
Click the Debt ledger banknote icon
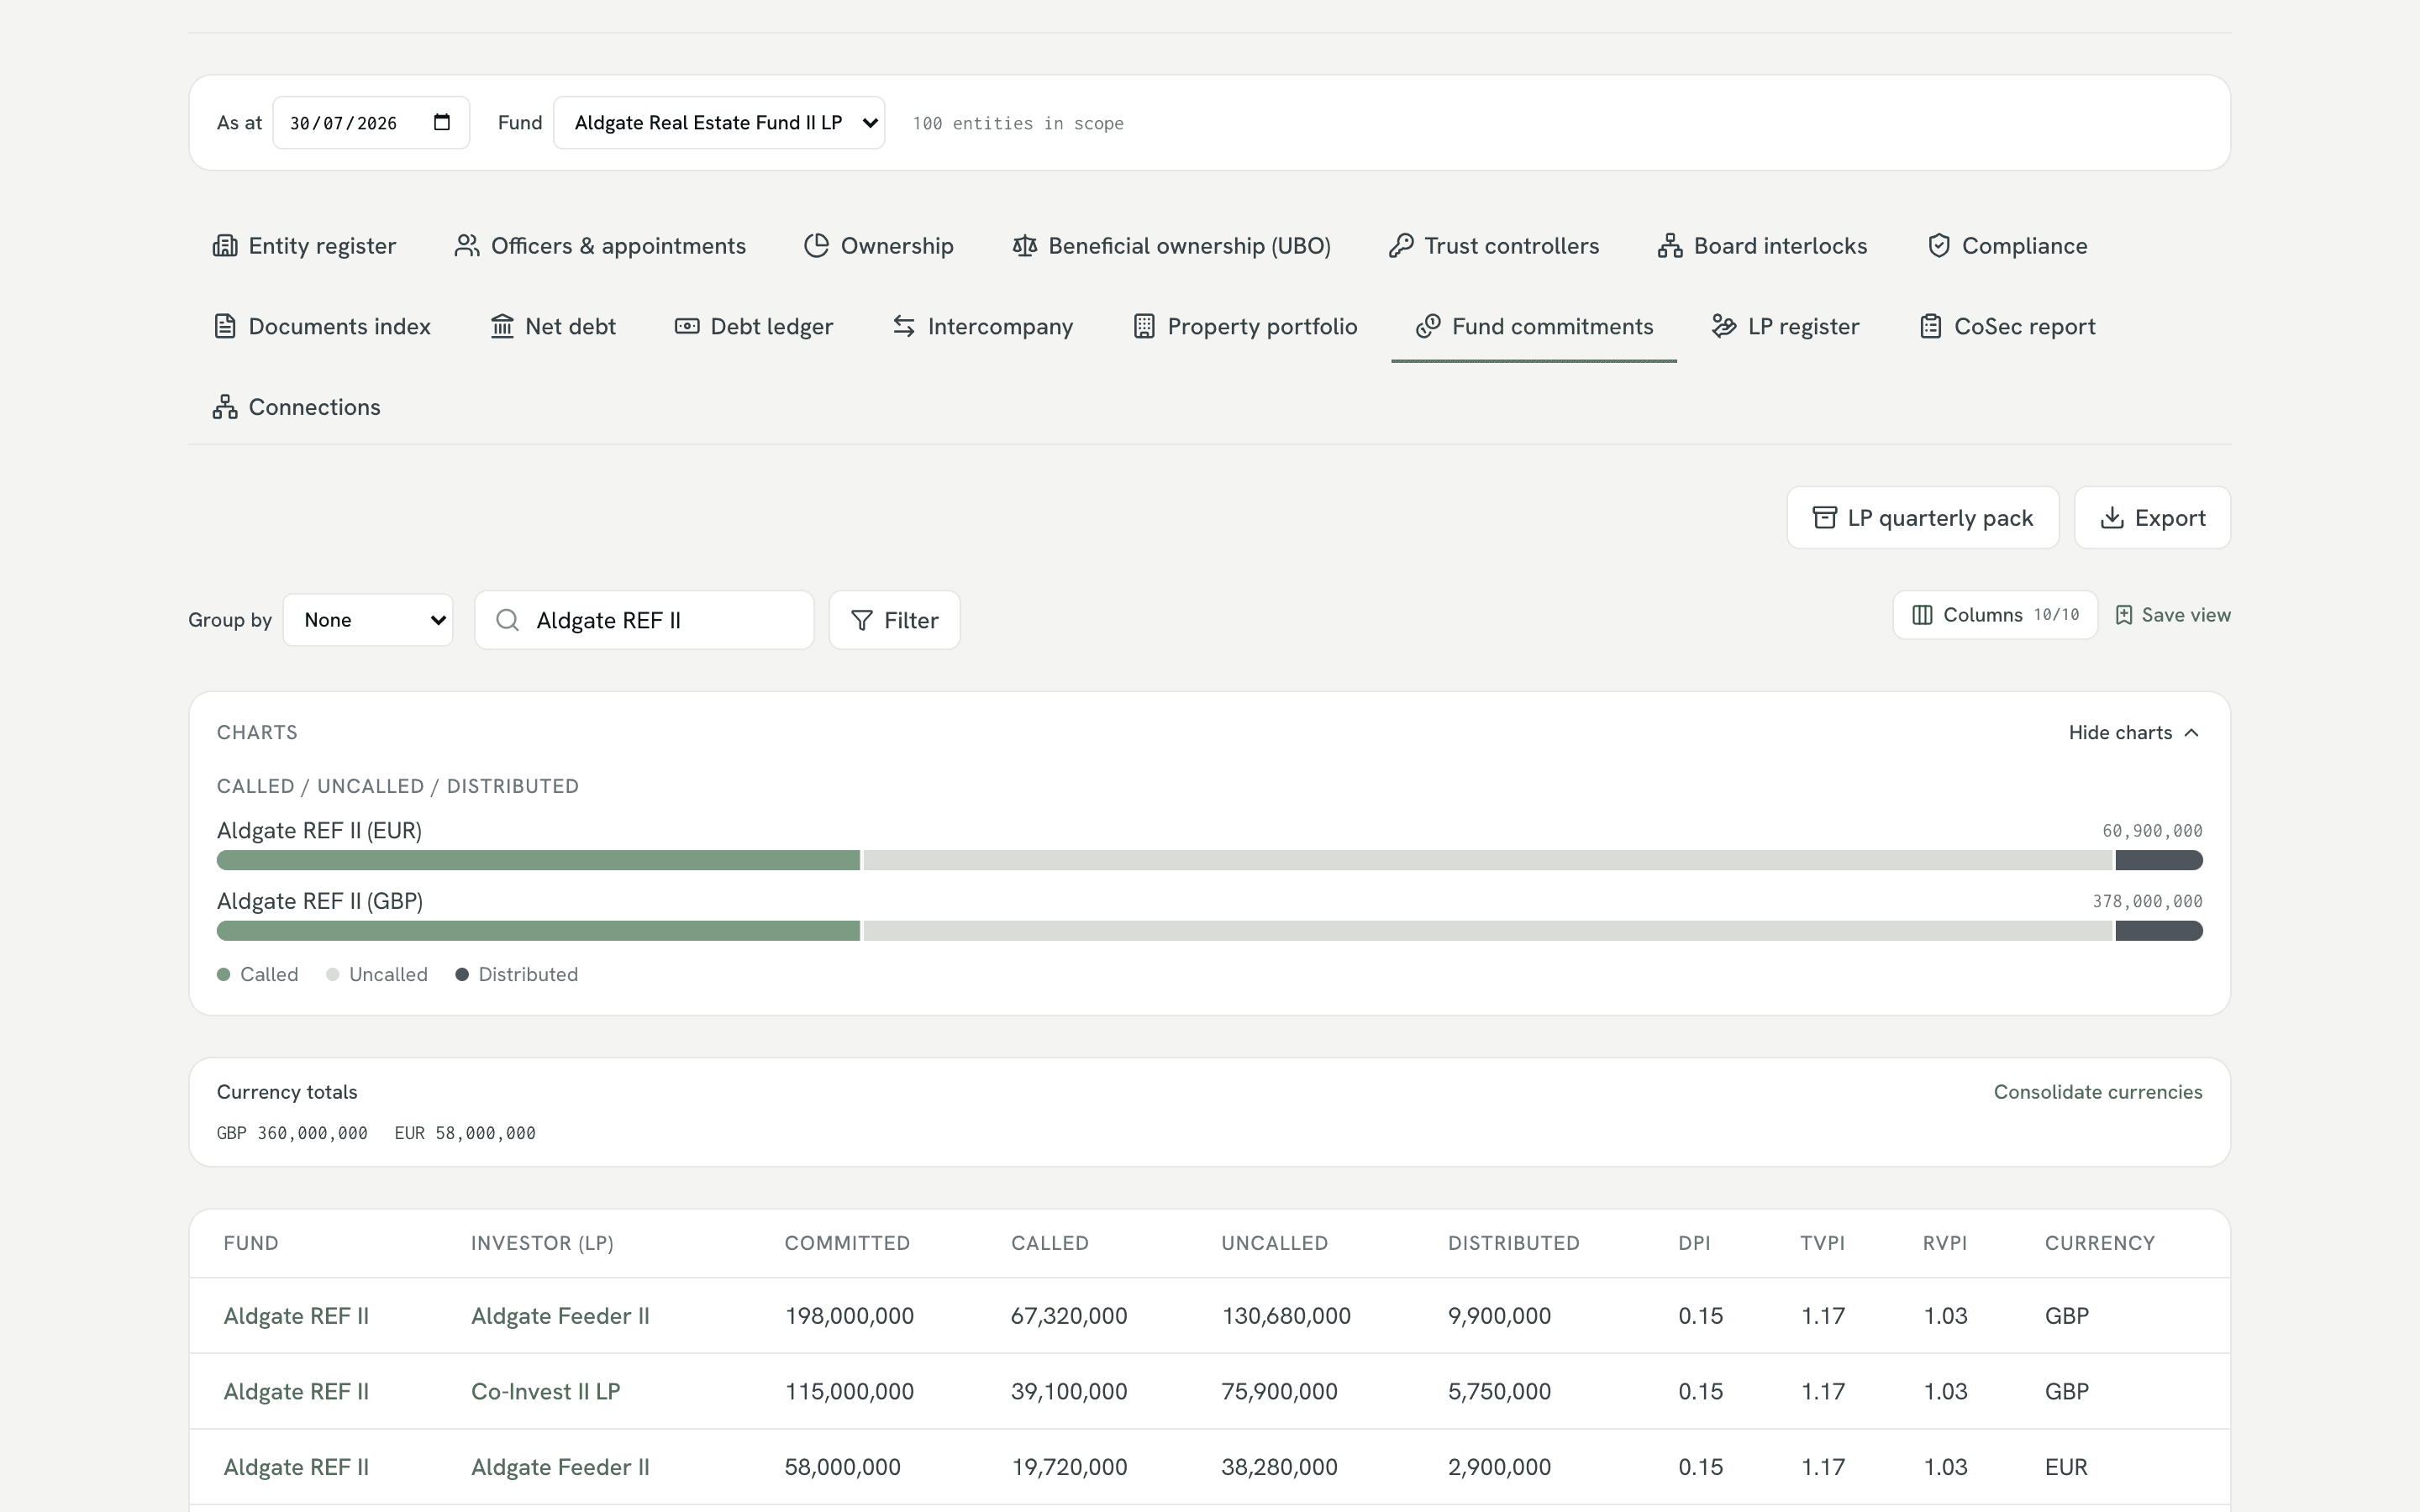pyautogui.click(x=687, y=326)
